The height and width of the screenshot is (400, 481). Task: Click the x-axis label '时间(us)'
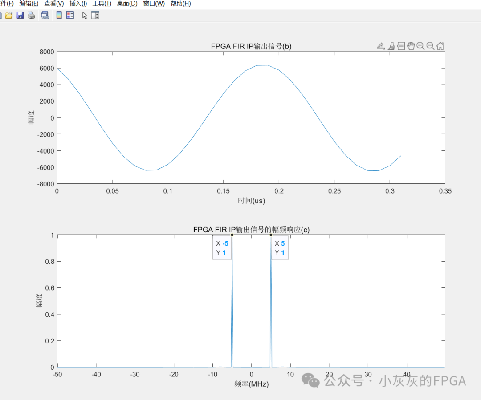(x=251, y=201)
